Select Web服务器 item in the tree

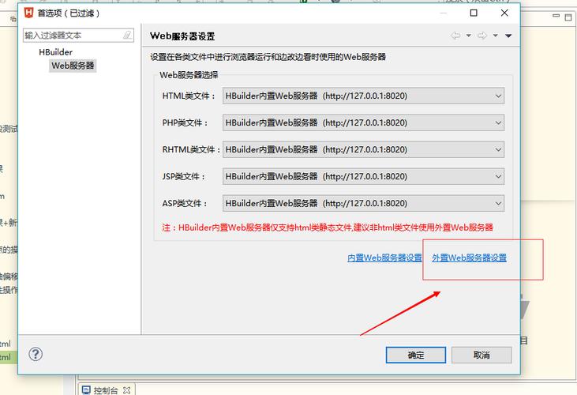click(73, 66)
